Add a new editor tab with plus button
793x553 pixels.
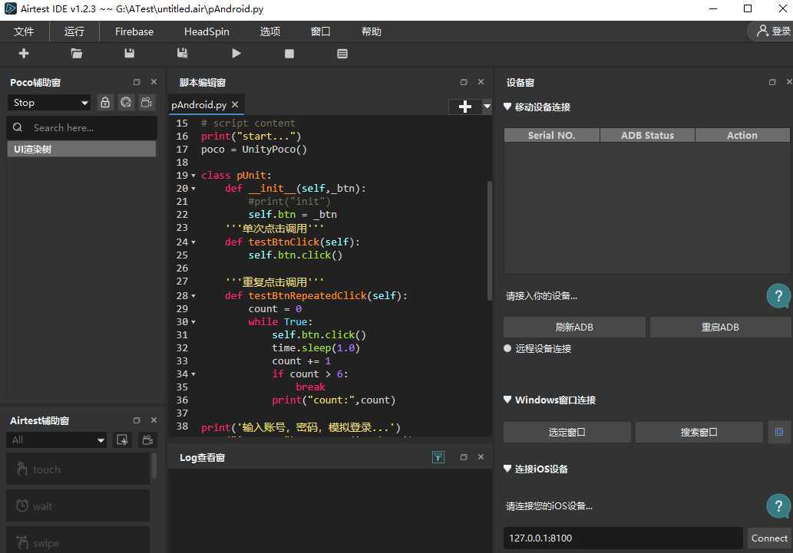coord(464,107)
